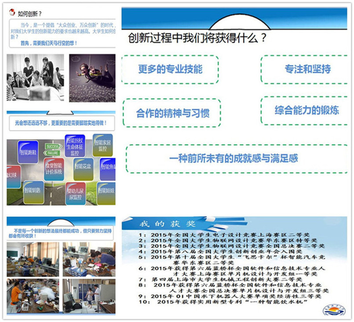Click the black-and-white students group photo

(x=35, y=77)
